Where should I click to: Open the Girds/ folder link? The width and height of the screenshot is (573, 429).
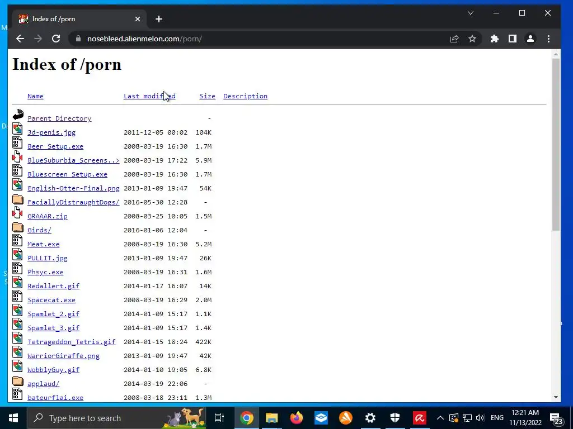pyautogui.click(x=40, y=230)
